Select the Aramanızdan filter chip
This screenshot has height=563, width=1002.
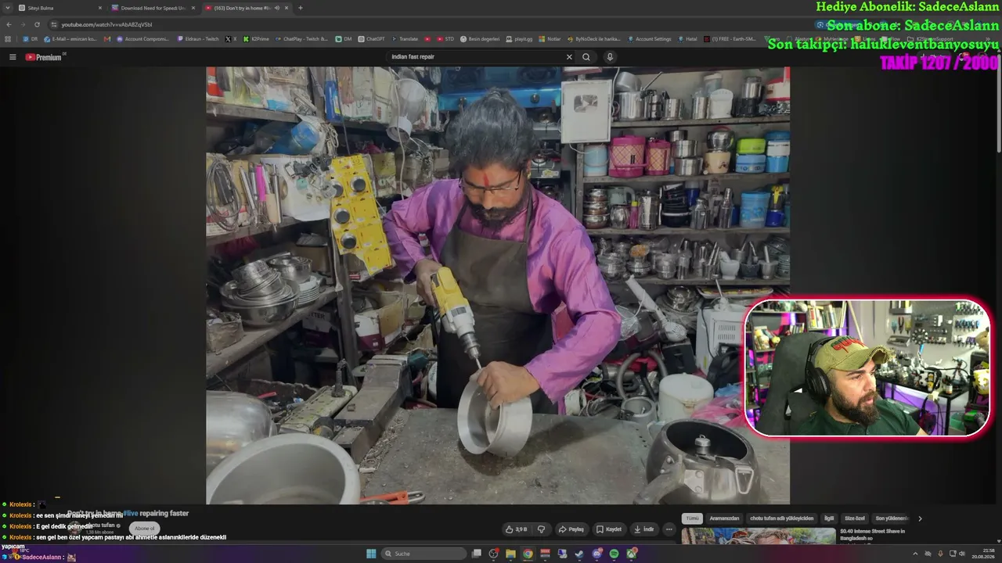[724, 518]
